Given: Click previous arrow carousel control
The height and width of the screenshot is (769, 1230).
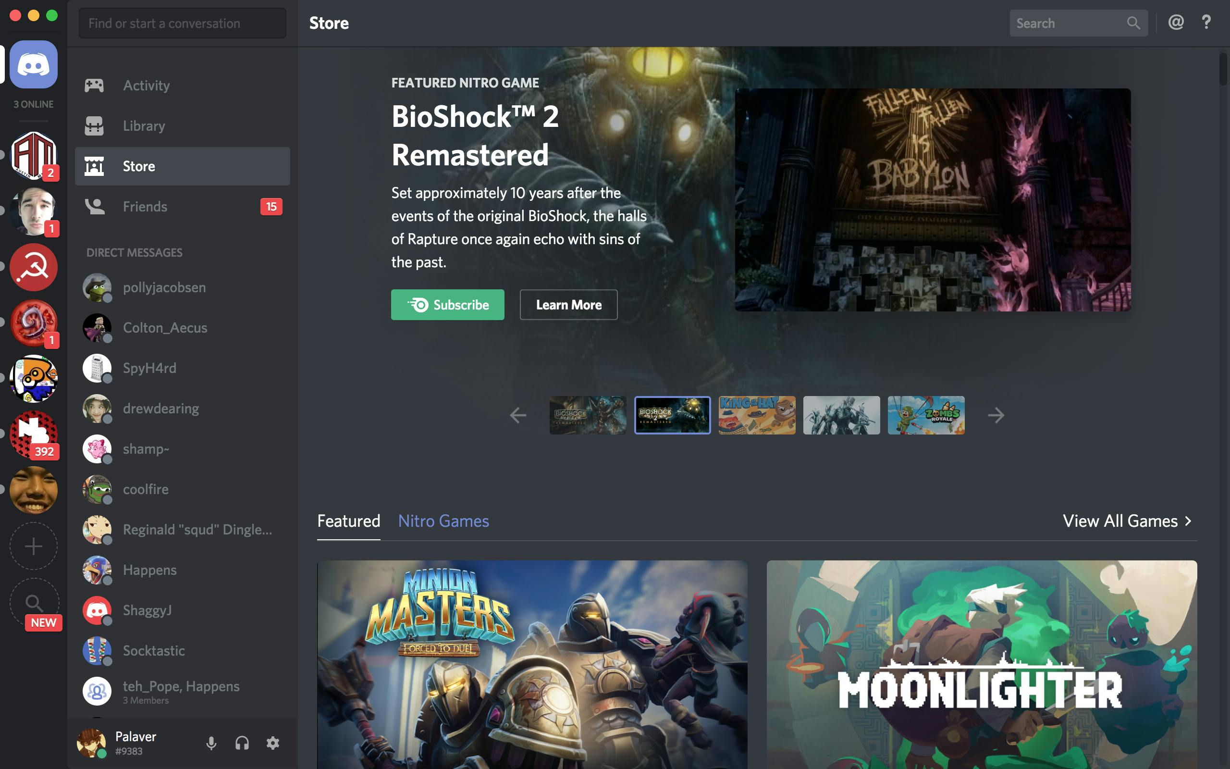Looking at the screenshot, I should click(x=518, y=416).
